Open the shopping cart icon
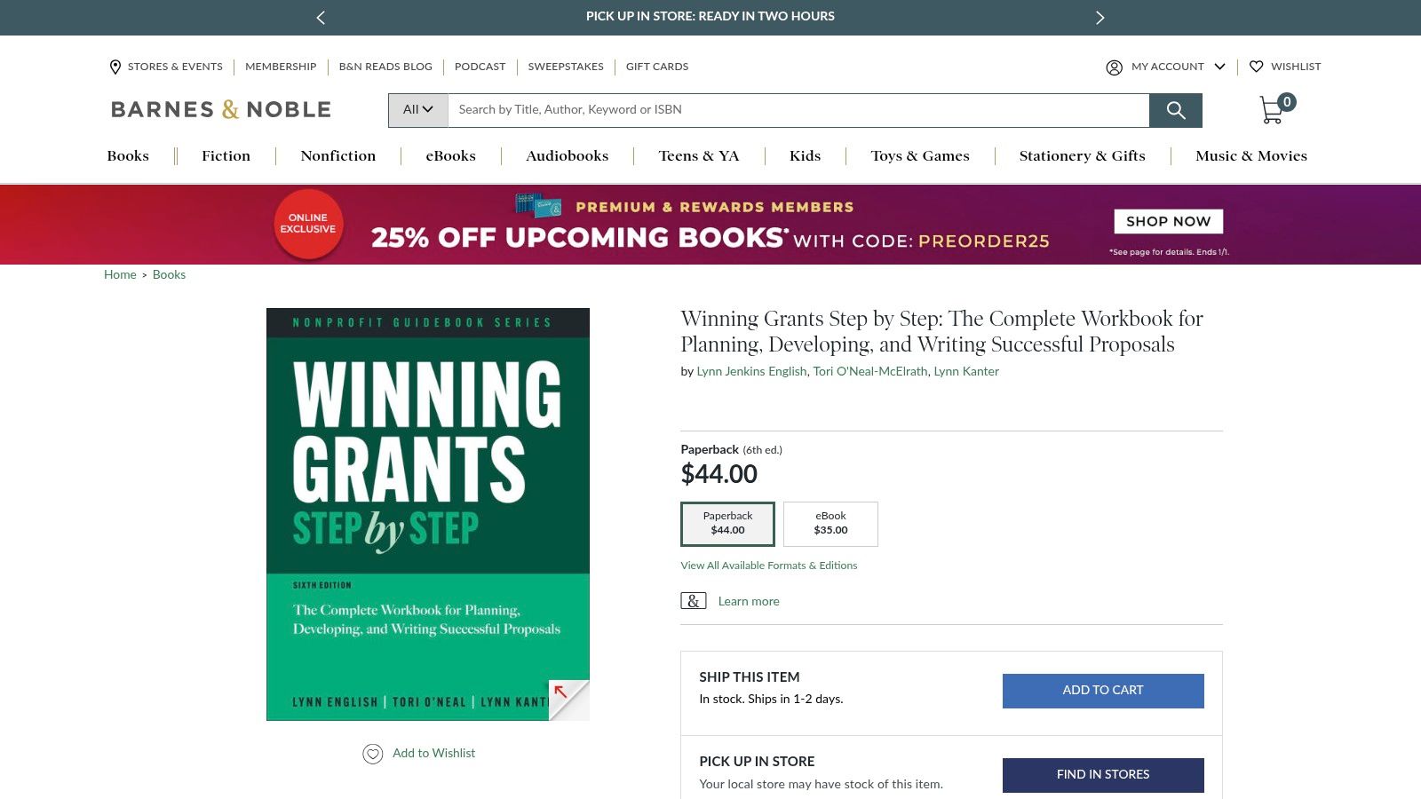This screenshot has height=799, width=1421. [x=1275, y=109]
